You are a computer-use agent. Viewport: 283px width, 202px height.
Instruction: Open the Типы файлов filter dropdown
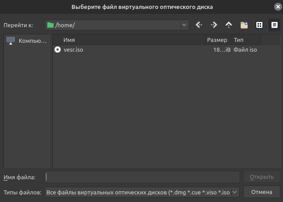tap(235, 192)
